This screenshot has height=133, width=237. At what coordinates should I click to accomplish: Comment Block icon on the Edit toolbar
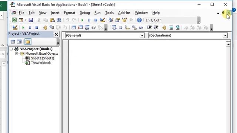click(x=171, y=27)
